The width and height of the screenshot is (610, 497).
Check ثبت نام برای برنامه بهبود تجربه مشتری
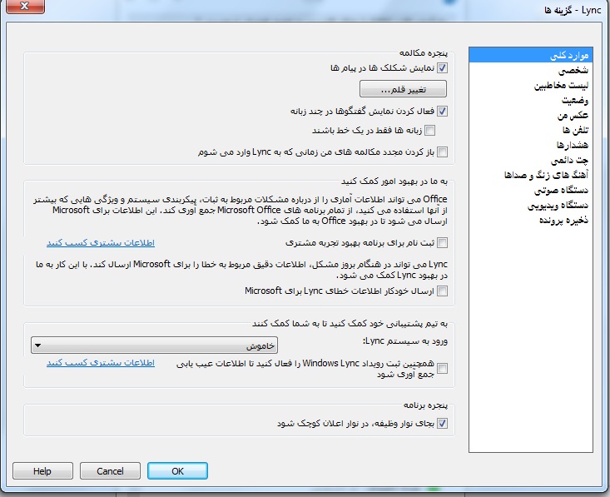[x=442, y=243]
